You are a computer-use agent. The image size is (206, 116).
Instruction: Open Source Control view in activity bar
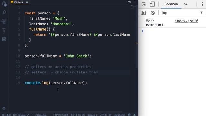[4, 30]
